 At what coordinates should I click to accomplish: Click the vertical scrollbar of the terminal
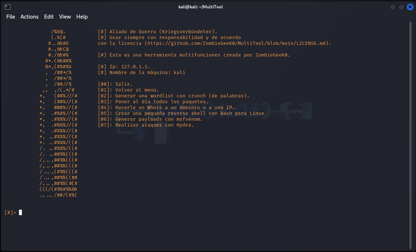click(411, 135)
